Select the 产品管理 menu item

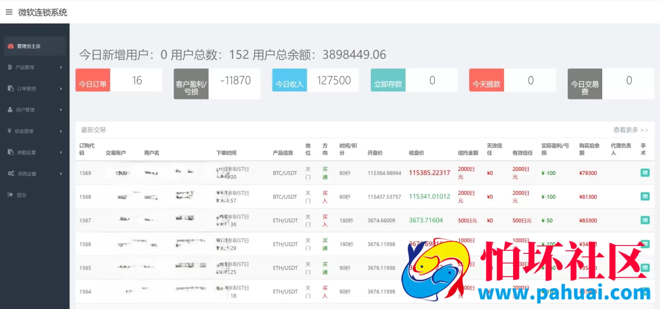35,67
